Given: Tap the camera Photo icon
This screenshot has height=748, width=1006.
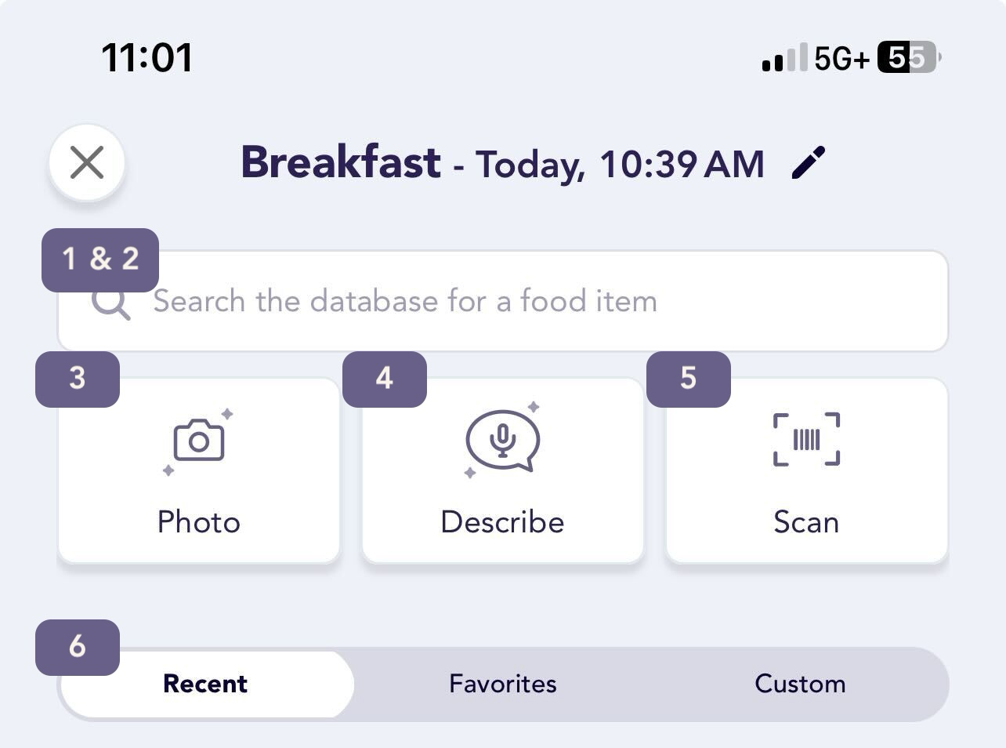Looking at the screenshot, I should [198, 442].
